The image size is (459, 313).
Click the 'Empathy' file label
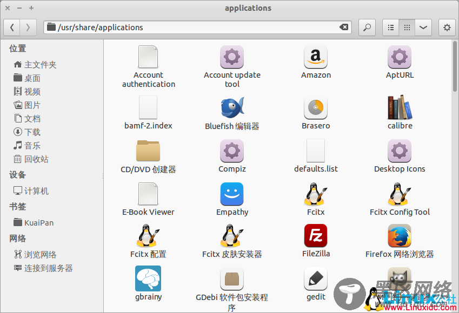coord(232,212)
